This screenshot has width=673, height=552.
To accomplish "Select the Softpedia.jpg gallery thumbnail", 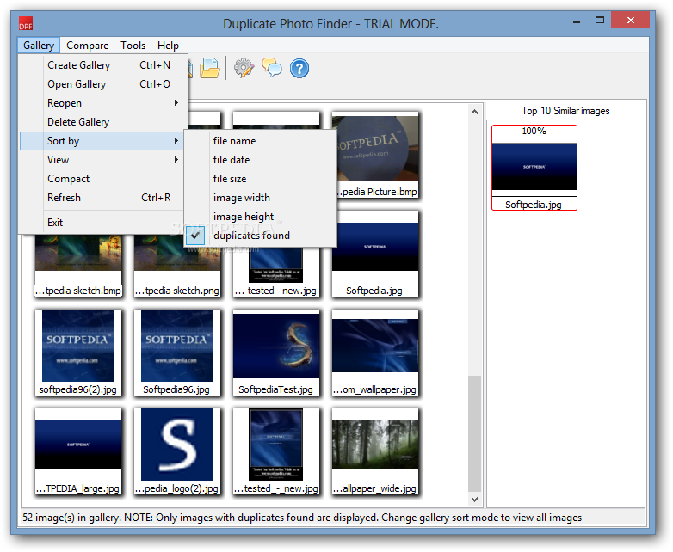I will click(375, 254).
